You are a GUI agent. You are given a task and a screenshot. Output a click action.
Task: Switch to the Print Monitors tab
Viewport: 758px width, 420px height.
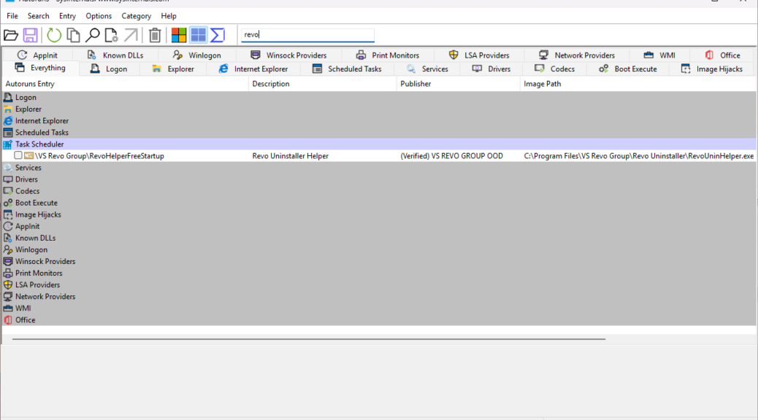pos(388,55)
